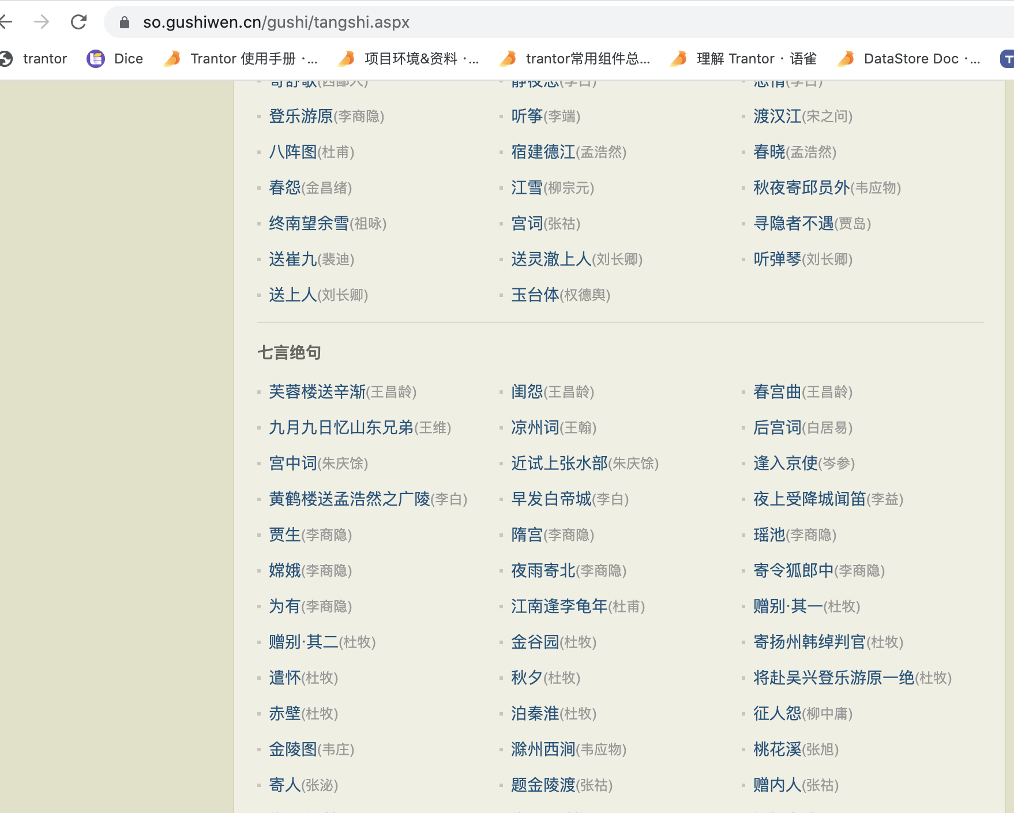Open 理解 Trantor 语雀 bookmark
The width and height of the screenshot is (1014, 813).
pos(743,59)
